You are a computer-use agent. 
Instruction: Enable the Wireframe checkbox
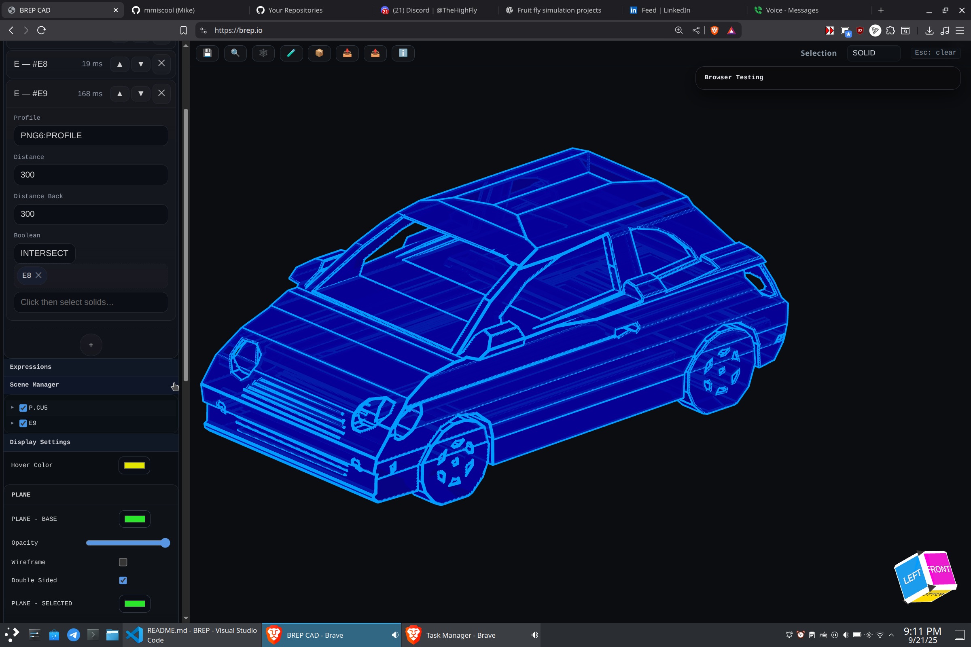pyautogui.click(x=123, y=562)
